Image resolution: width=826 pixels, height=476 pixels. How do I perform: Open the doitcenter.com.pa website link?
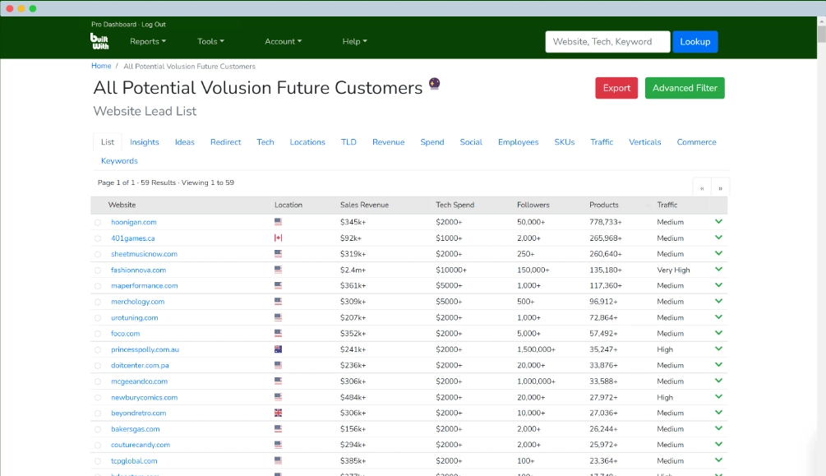[x=140, y=365]
